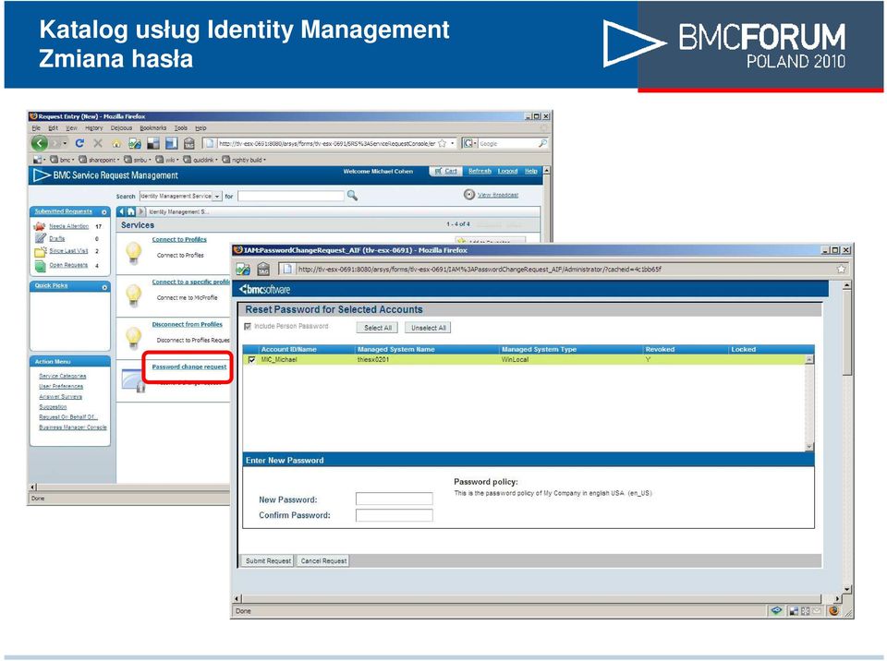Click the Refresh link in BMC header
The height and width of the screenshot is (661, 887).
480,171
